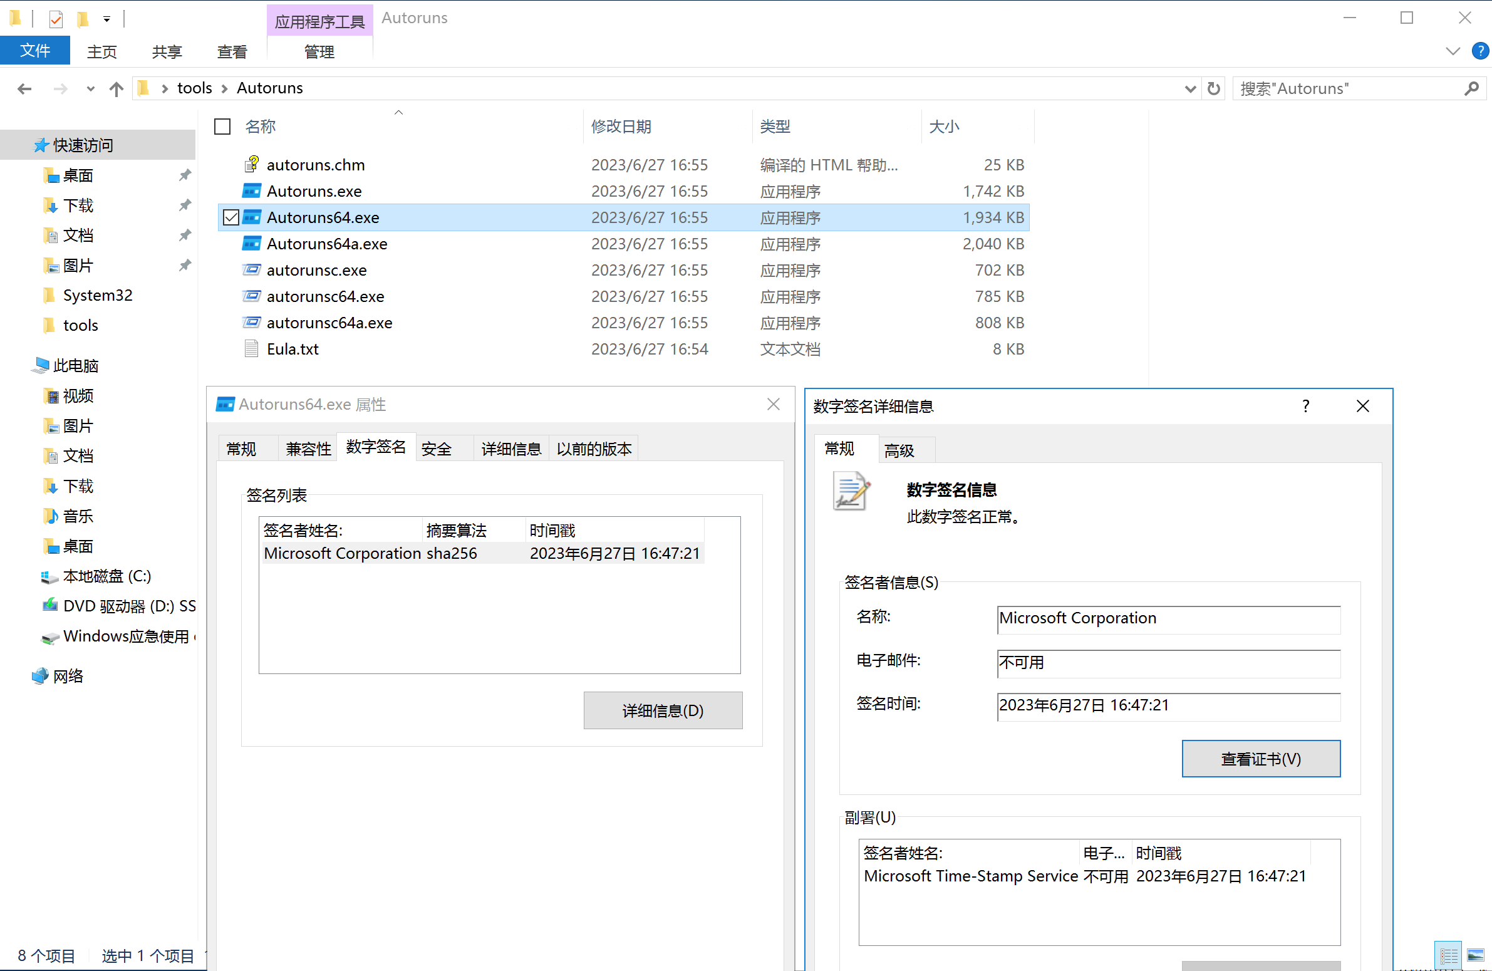
Task: Sort files by 修改日期 column
Action: (x=667, y=127)
